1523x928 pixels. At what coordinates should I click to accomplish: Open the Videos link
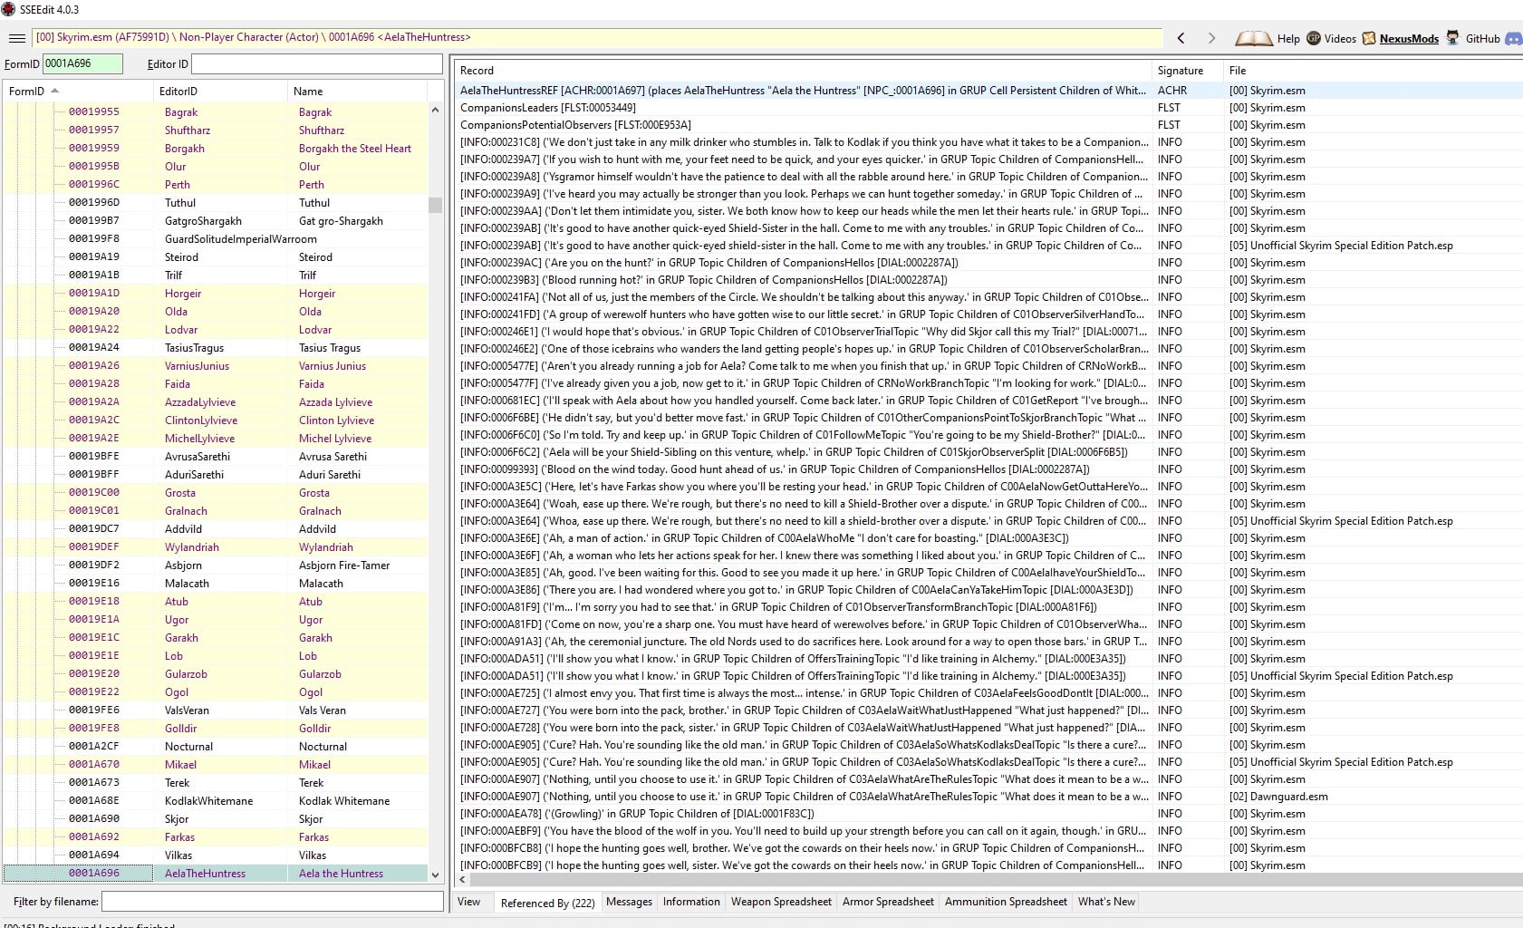pyautogui.click(x=1331, y=38)
